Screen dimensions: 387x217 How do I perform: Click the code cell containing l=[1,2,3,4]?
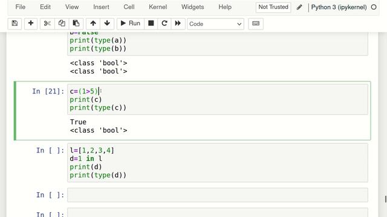pos(218,163)
